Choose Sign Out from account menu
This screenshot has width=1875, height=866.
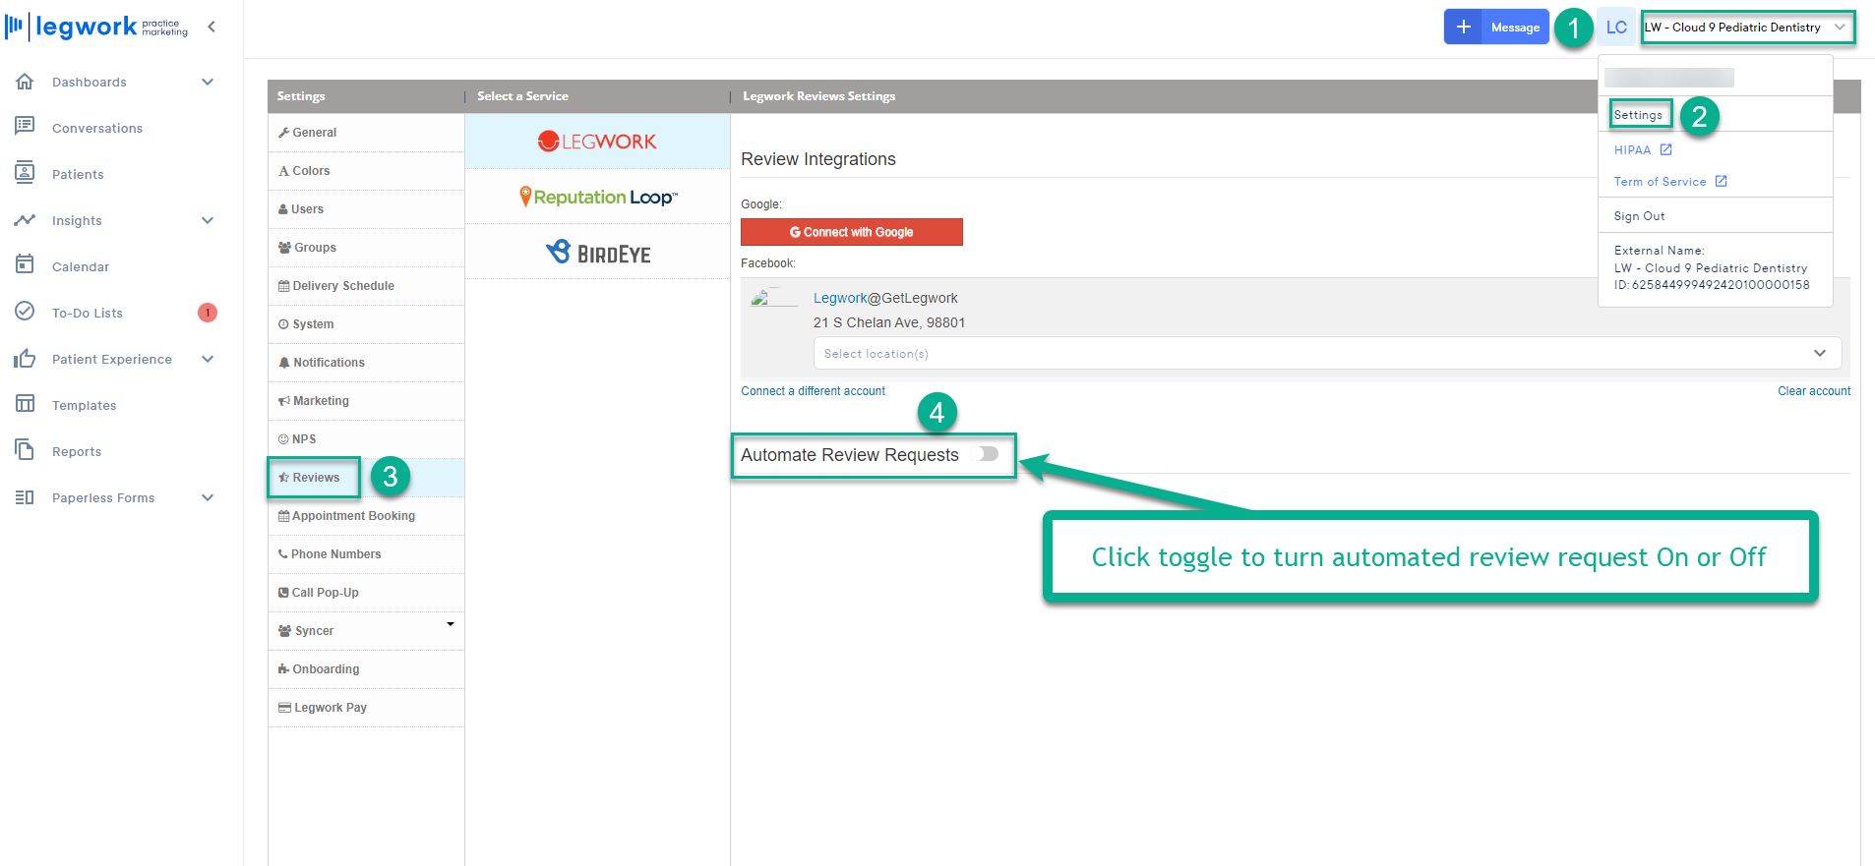tap(1639, 216)
